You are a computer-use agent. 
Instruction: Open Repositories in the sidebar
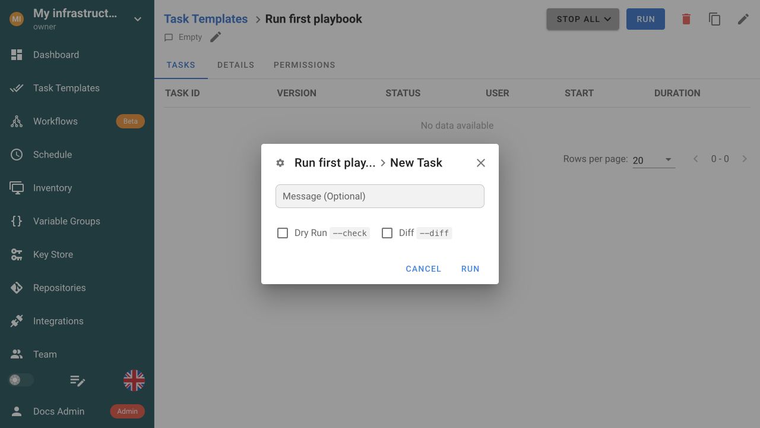(77, 288)
